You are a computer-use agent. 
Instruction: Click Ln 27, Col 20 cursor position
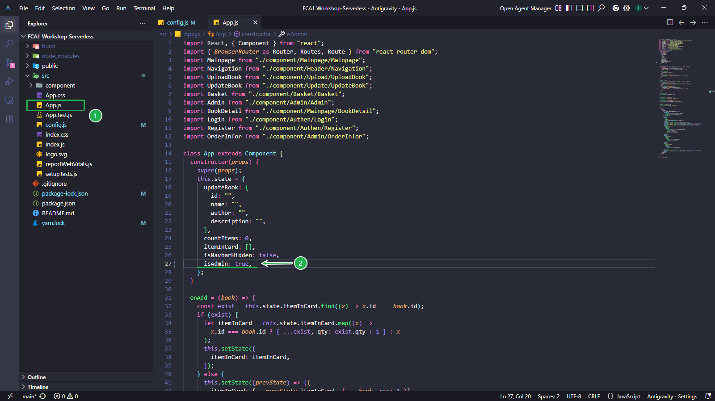click(515, 396)
